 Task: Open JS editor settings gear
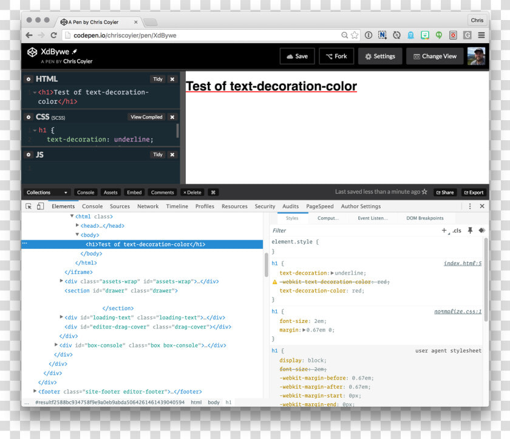pyautogui.click(x=29, y=155)
